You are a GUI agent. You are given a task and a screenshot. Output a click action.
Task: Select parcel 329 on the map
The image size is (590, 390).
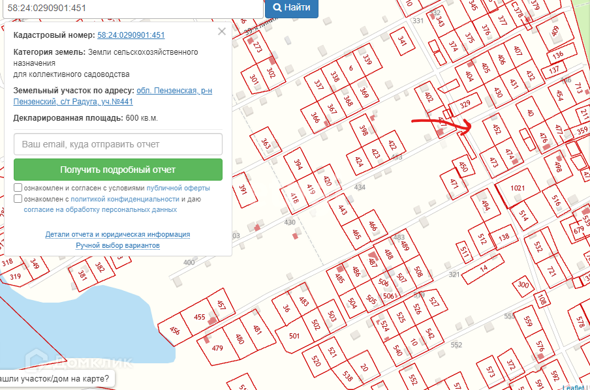465,104
